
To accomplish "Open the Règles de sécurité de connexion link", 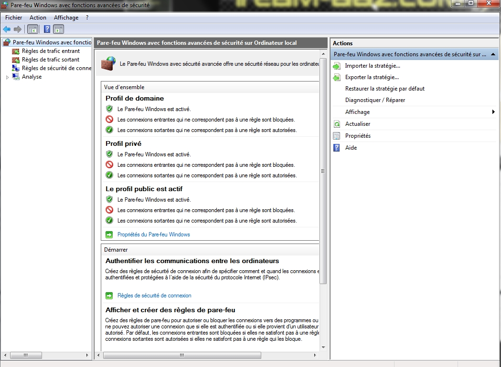I will click(x=154, y=296).
